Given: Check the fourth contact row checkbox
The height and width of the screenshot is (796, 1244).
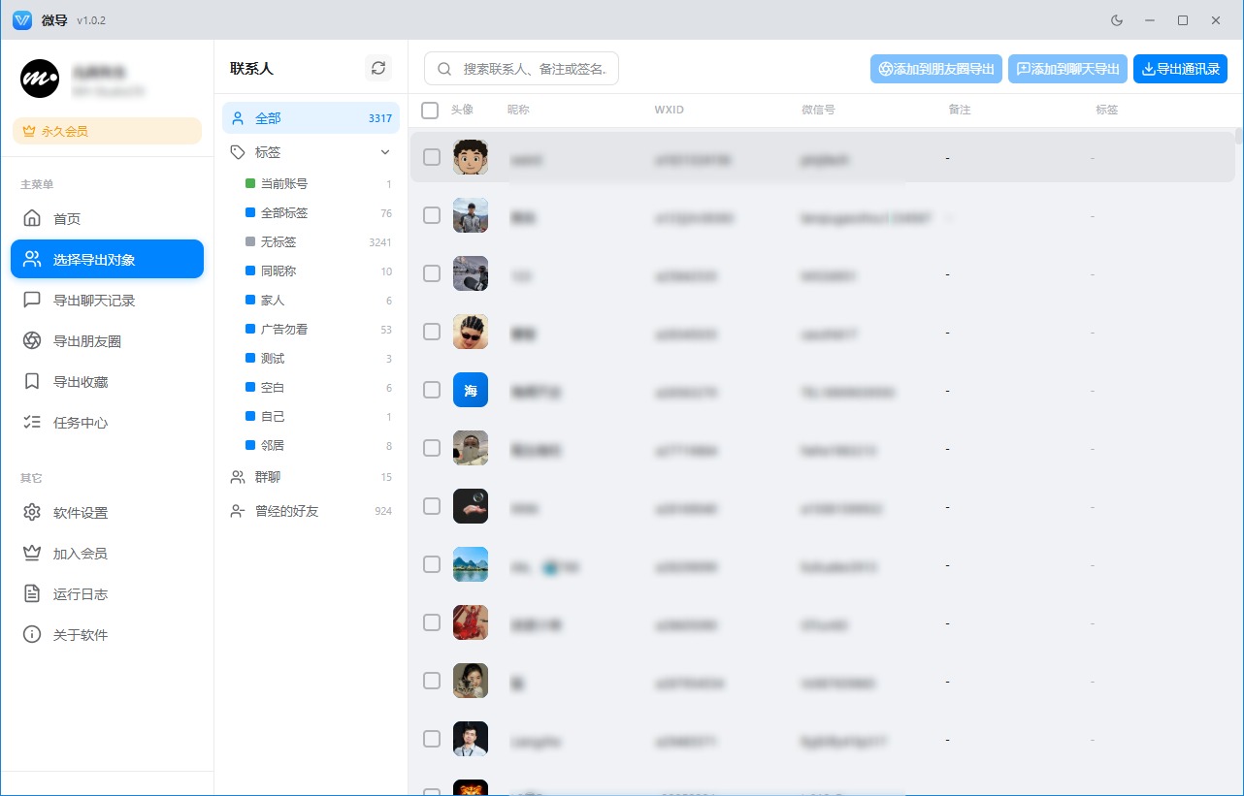Looking at the screenshot, I should point(432,332).
